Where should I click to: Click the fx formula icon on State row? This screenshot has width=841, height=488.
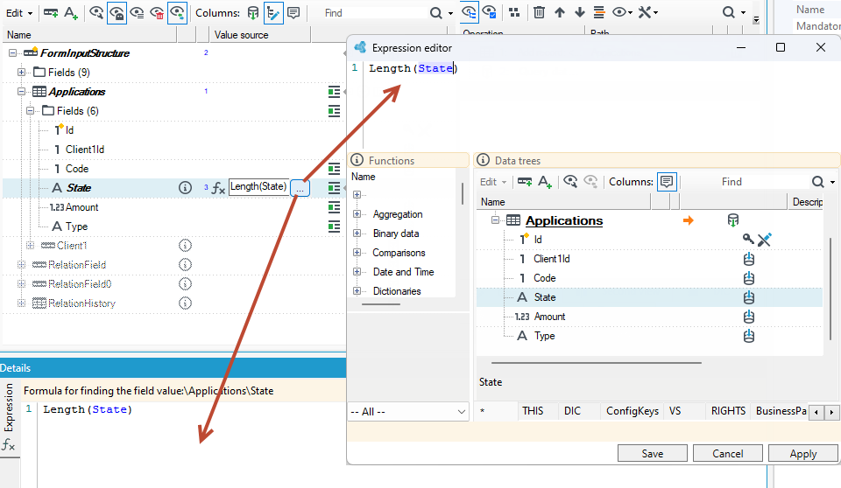pos(218,188)
